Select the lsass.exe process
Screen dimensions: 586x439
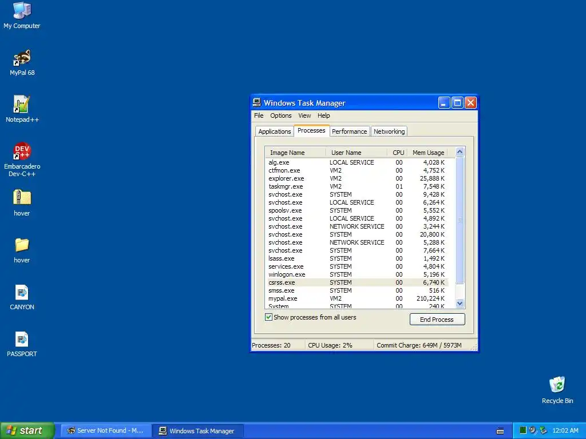click(357, 258)
